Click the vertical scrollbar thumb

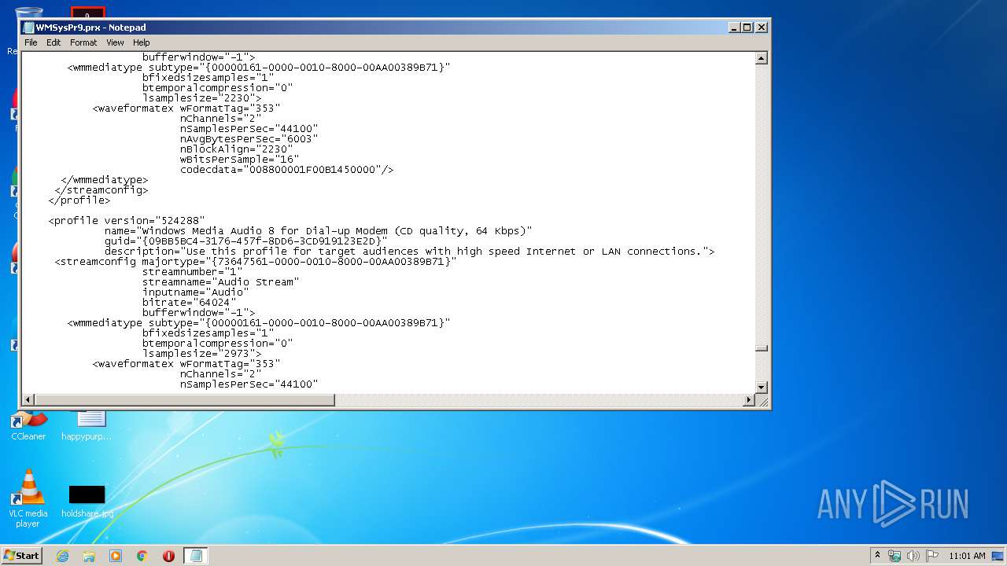pos(761,348)
